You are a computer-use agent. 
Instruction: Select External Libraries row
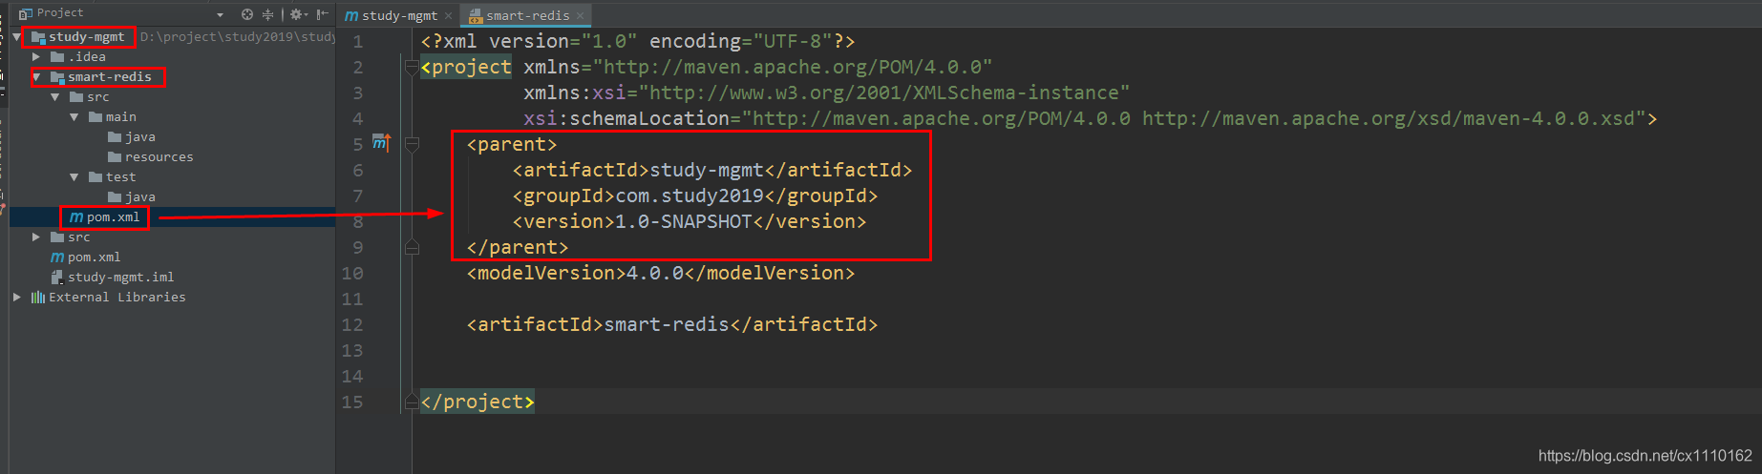click(x=172, y=298)
